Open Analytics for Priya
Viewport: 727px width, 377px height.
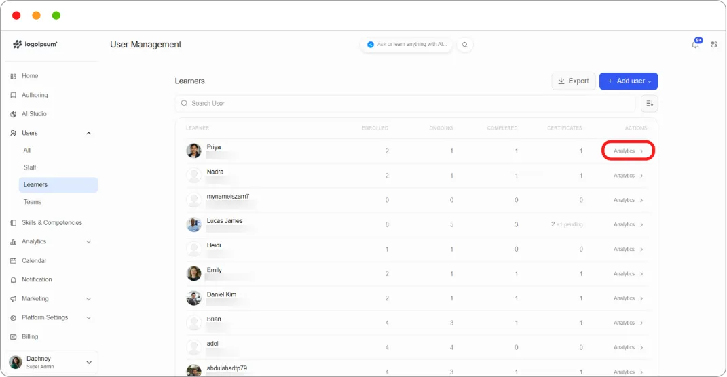(629, 151)
